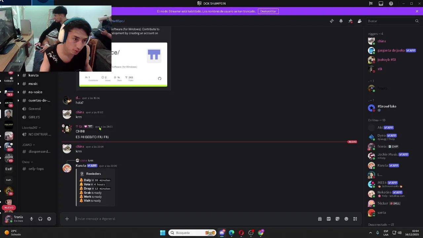Select the Esdf server icon
Image resolution: width=423 pixels, height=238 pixels.
[9, 169]
